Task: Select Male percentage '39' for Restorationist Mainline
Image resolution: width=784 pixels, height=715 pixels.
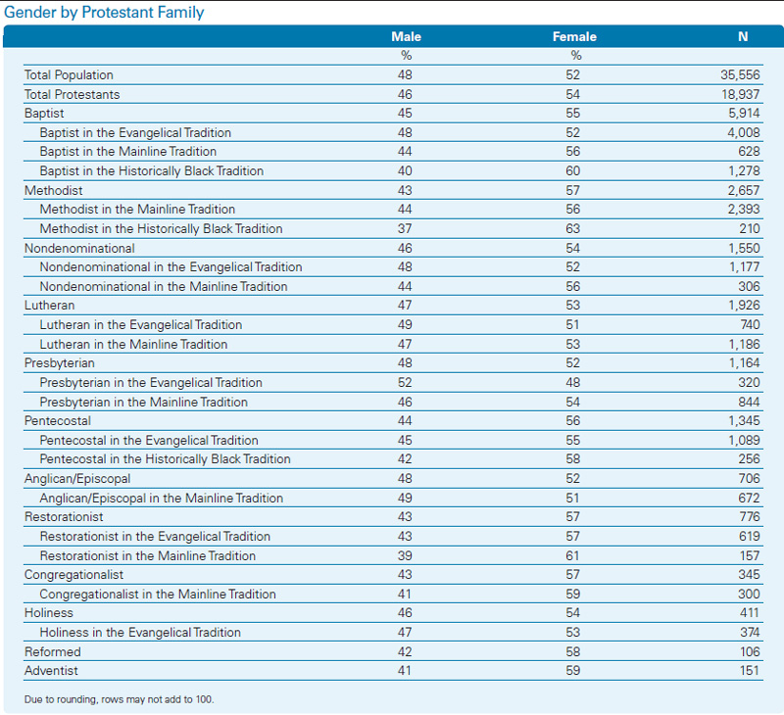Action: [x=405, y=555]
